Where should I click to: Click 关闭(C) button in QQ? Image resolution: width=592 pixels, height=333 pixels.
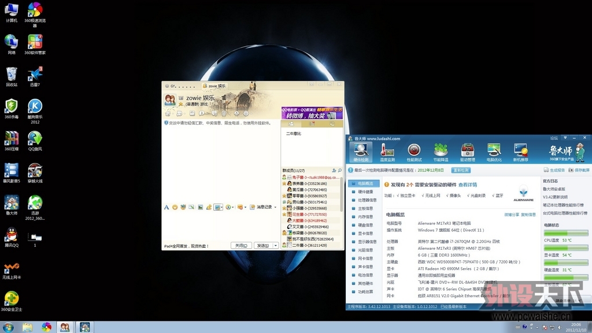click(x=241, y=245)
